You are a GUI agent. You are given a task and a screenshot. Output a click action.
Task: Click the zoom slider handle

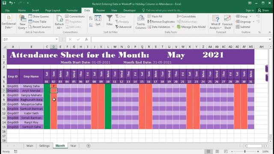pos(245,151)
